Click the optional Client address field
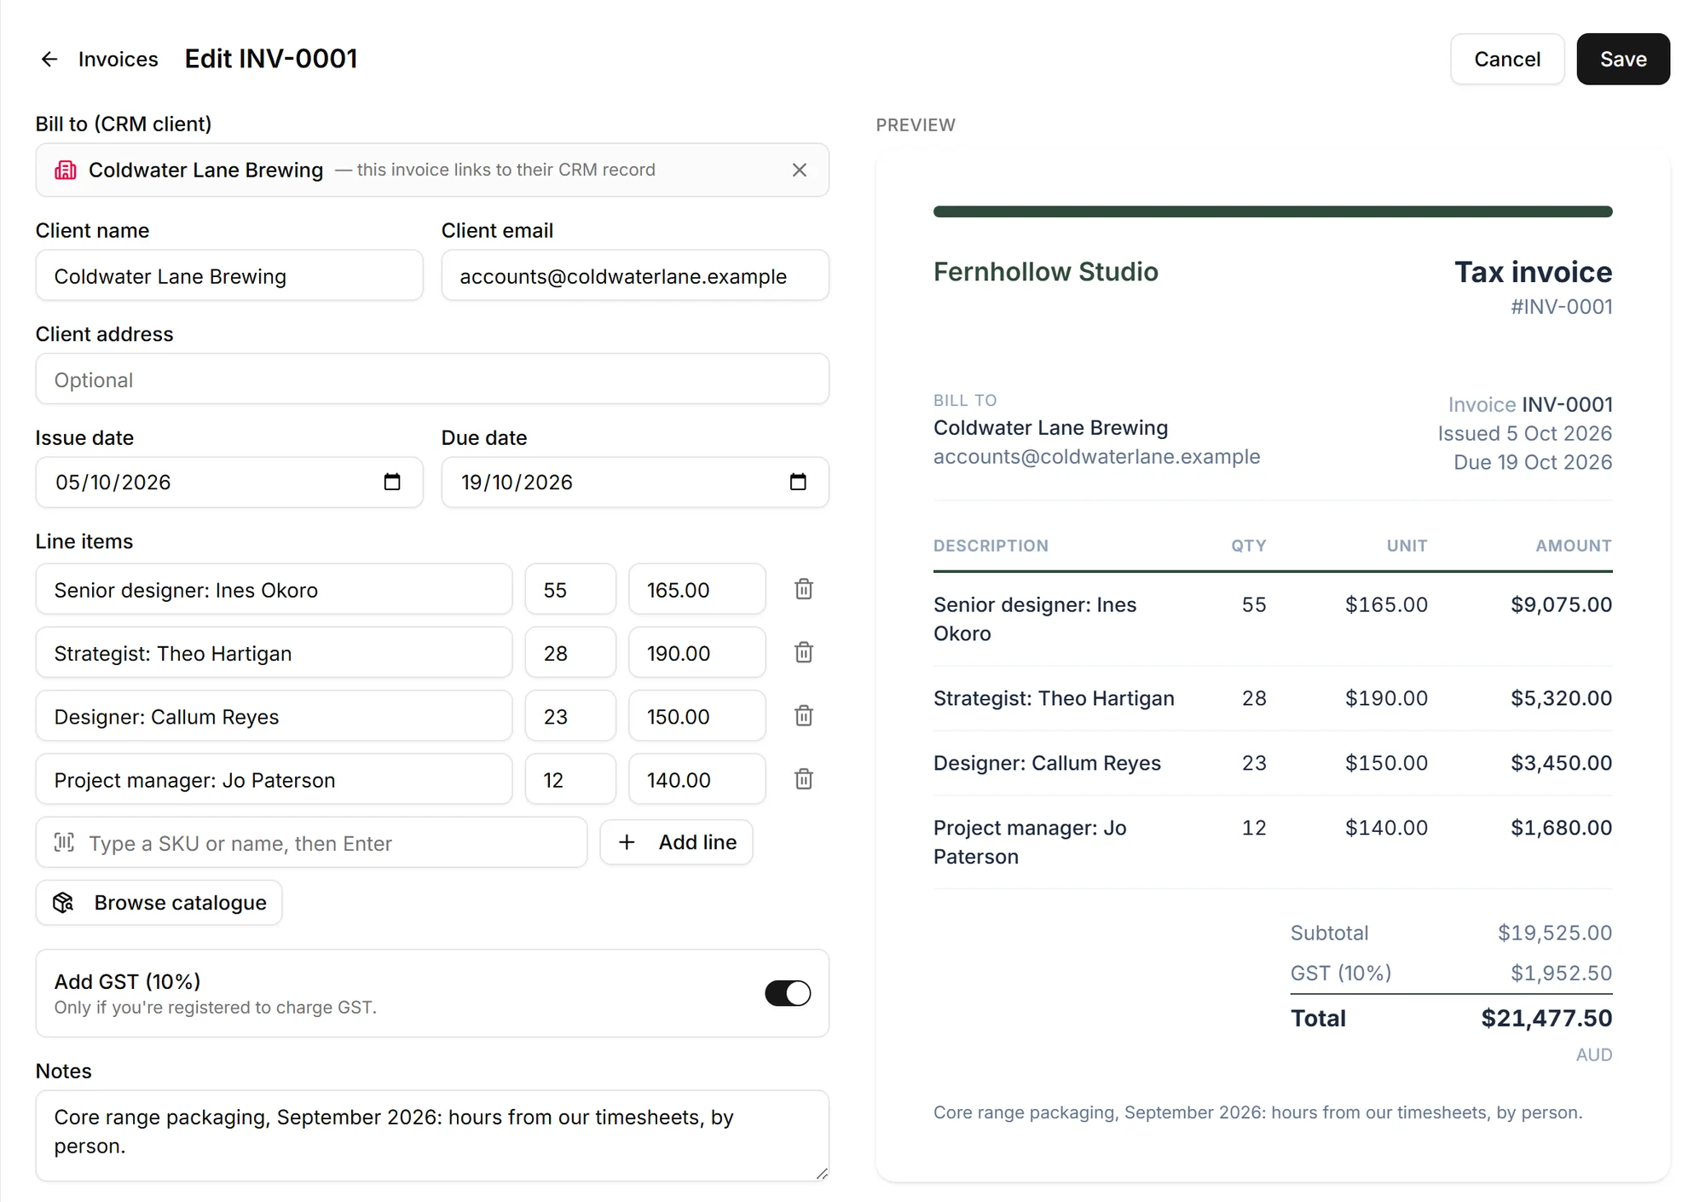1705x1202 pixels. pos(432,379)
